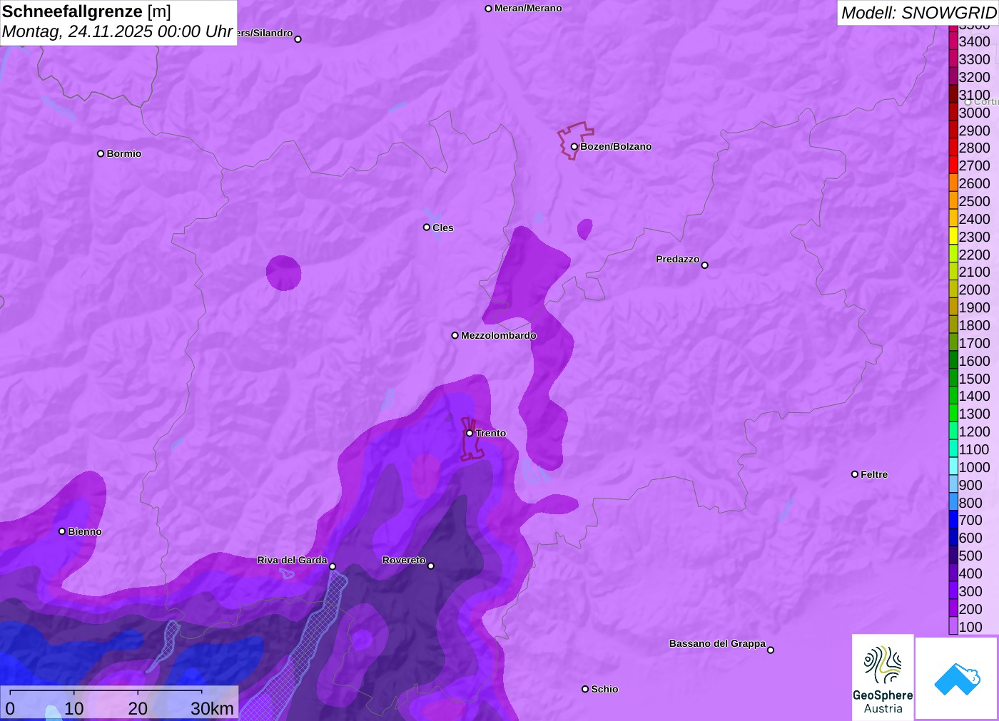This screenshot has width=999, height=721.
Task: Click the 'Modell: SNOWGRID' label
Action: 918,13
